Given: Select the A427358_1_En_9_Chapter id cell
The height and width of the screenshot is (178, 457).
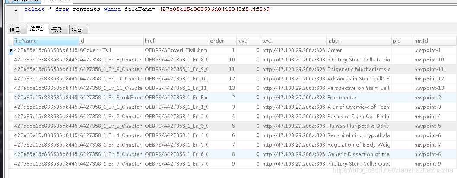Looking at the screenshot, I should click(x=111, y=69).
